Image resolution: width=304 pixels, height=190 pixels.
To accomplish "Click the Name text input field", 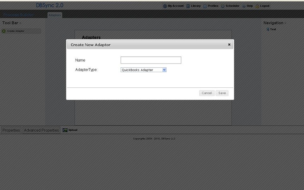I will click(151, 60).
